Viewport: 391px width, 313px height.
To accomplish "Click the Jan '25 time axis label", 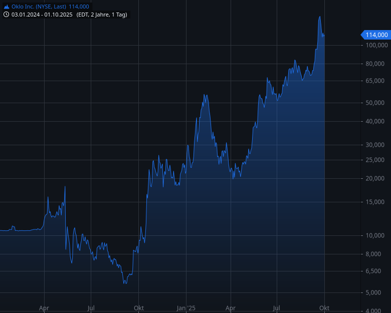I will pyautogui.click(x=186, y=307).
